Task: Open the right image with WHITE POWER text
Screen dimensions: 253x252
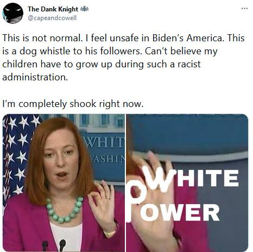Action: [187, 182]
